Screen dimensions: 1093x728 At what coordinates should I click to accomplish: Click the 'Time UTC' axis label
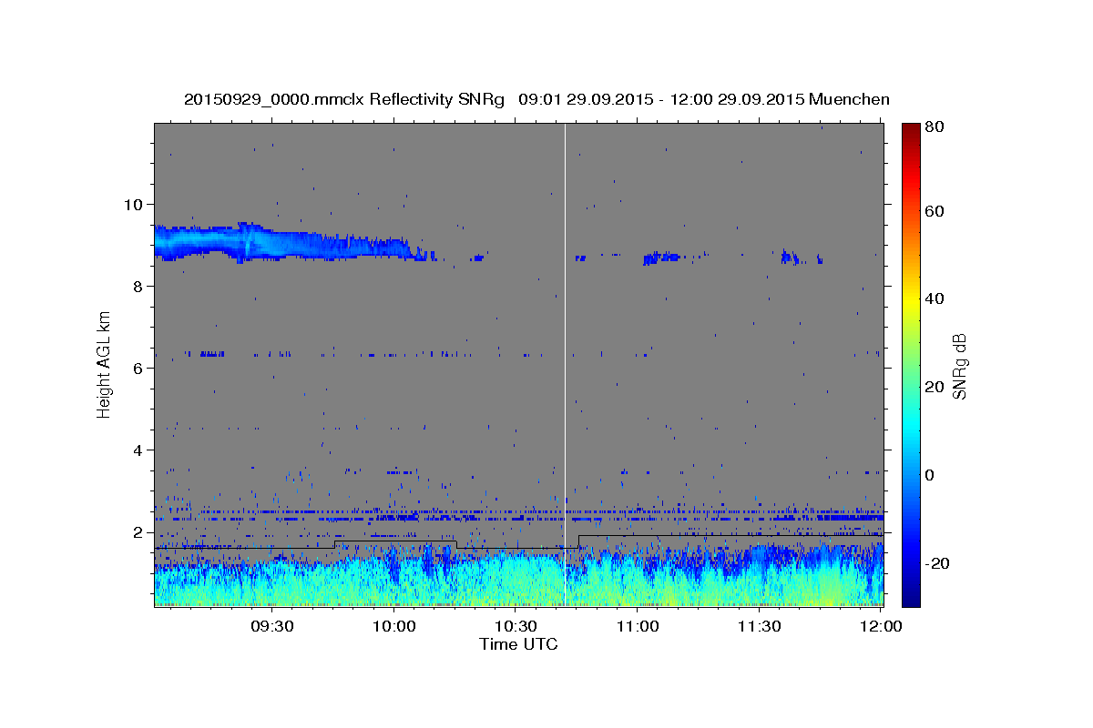click(518, 644)
